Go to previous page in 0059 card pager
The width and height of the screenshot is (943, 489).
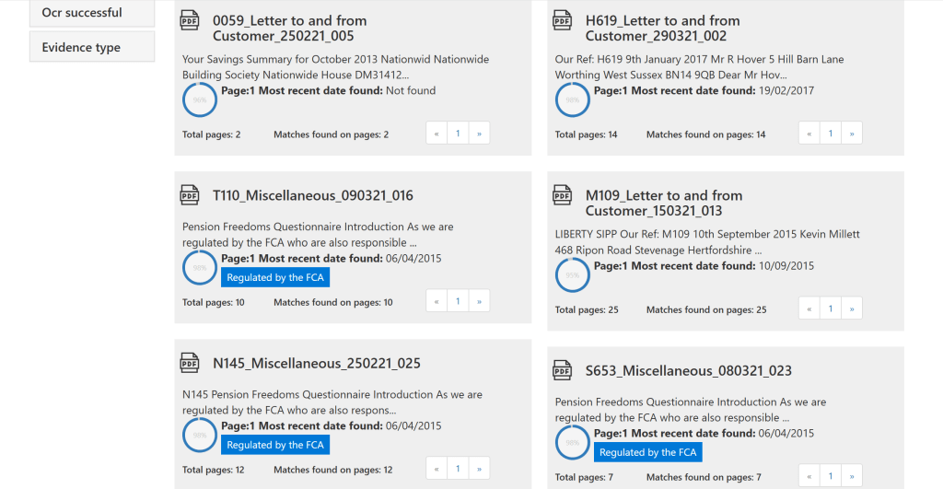[437, 133]
